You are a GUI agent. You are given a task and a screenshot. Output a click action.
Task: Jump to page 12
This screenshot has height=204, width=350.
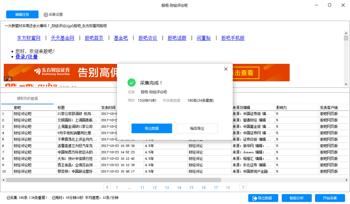(x=154, y=188)
